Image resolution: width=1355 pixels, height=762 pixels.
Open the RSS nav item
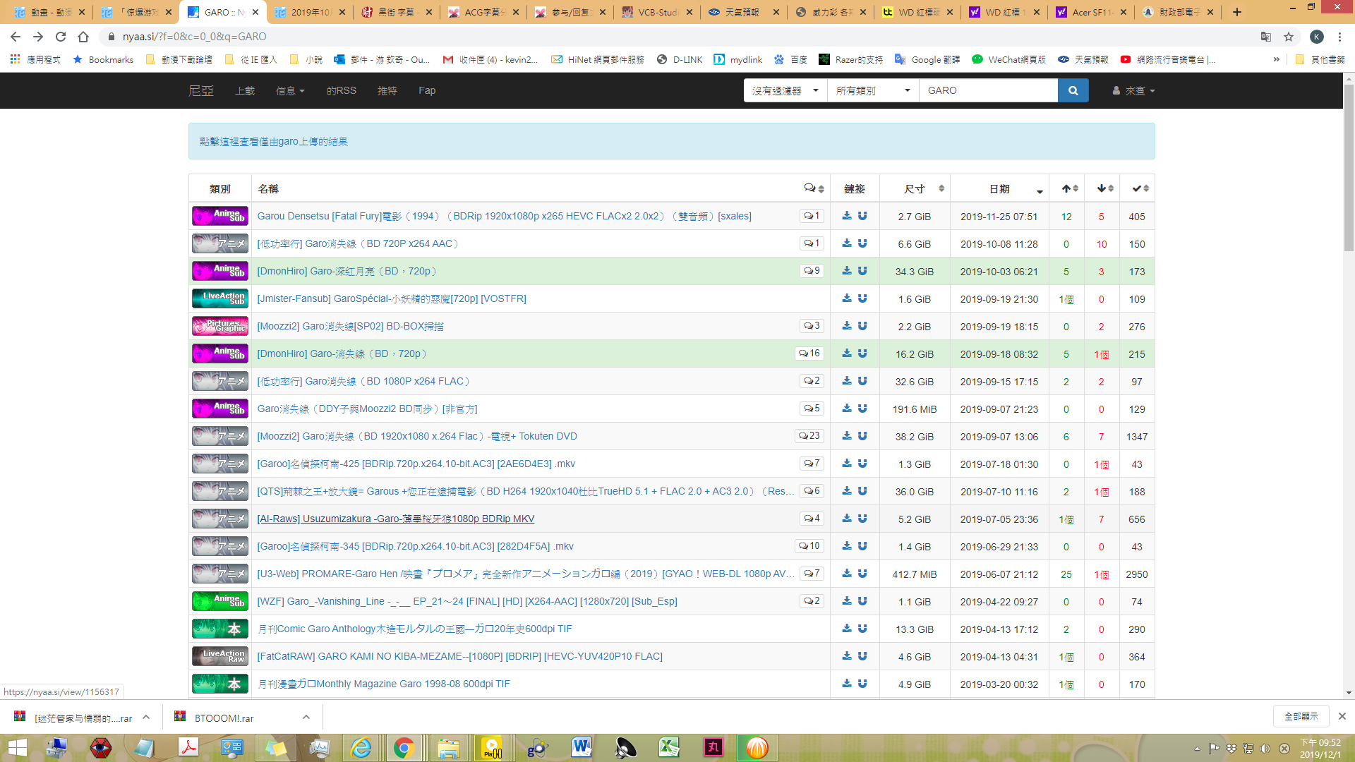[x=342, y=90]
